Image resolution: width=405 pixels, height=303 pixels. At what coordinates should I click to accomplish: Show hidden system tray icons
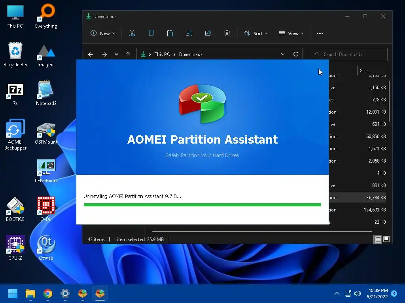(337, 294)
